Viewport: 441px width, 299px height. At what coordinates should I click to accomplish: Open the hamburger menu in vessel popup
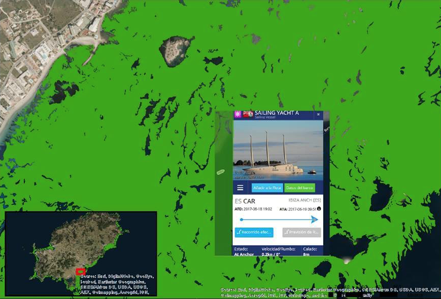(240, 188)
